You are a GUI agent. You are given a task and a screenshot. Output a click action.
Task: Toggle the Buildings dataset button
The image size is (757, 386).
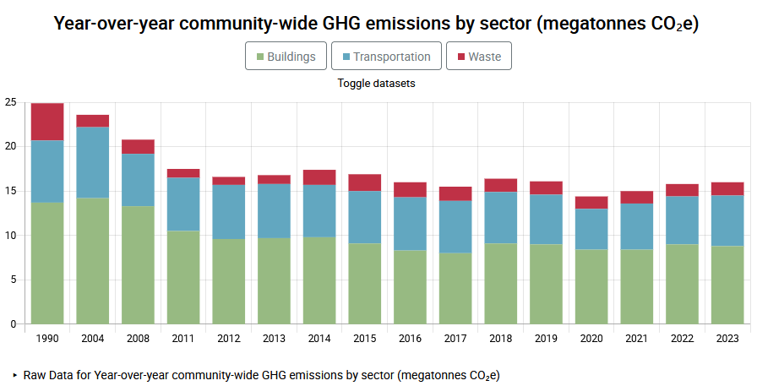click(286, 56)
